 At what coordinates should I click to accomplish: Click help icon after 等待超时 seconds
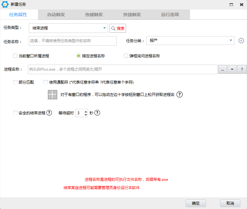click(x=97, y=113)
